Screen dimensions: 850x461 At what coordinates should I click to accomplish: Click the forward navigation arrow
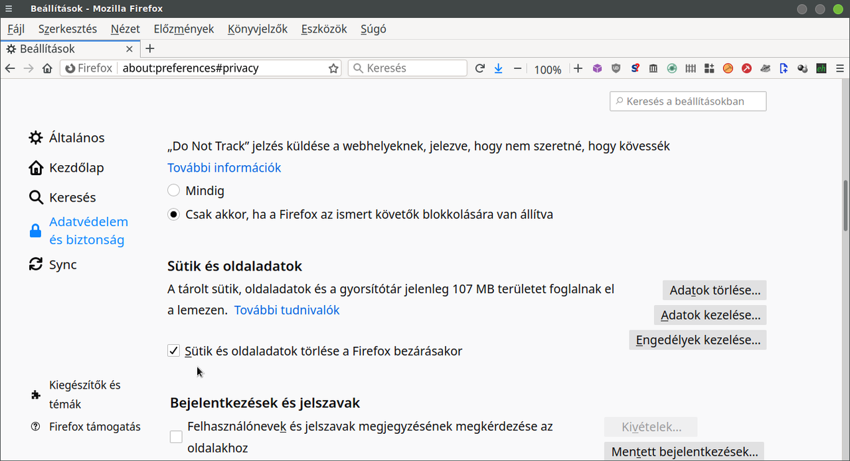(29, 68)
